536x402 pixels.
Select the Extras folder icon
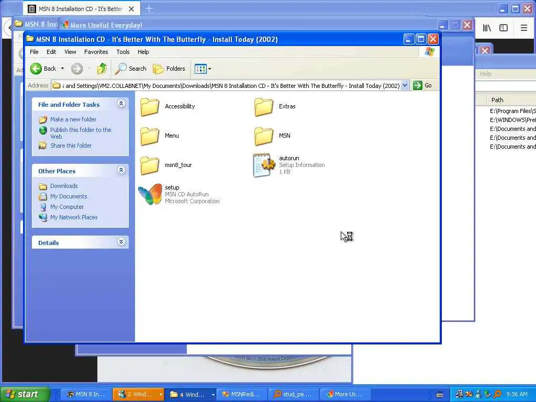coord(264,107)
